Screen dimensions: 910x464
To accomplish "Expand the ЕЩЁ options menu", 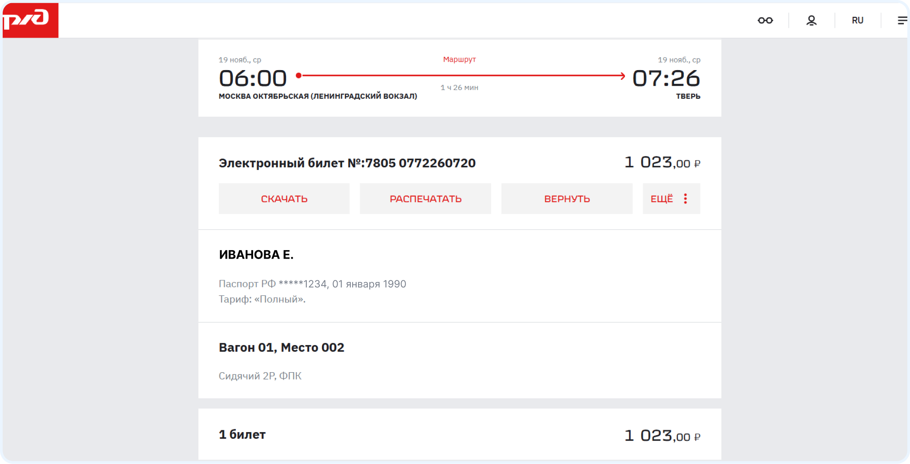I will pos(662,199).
